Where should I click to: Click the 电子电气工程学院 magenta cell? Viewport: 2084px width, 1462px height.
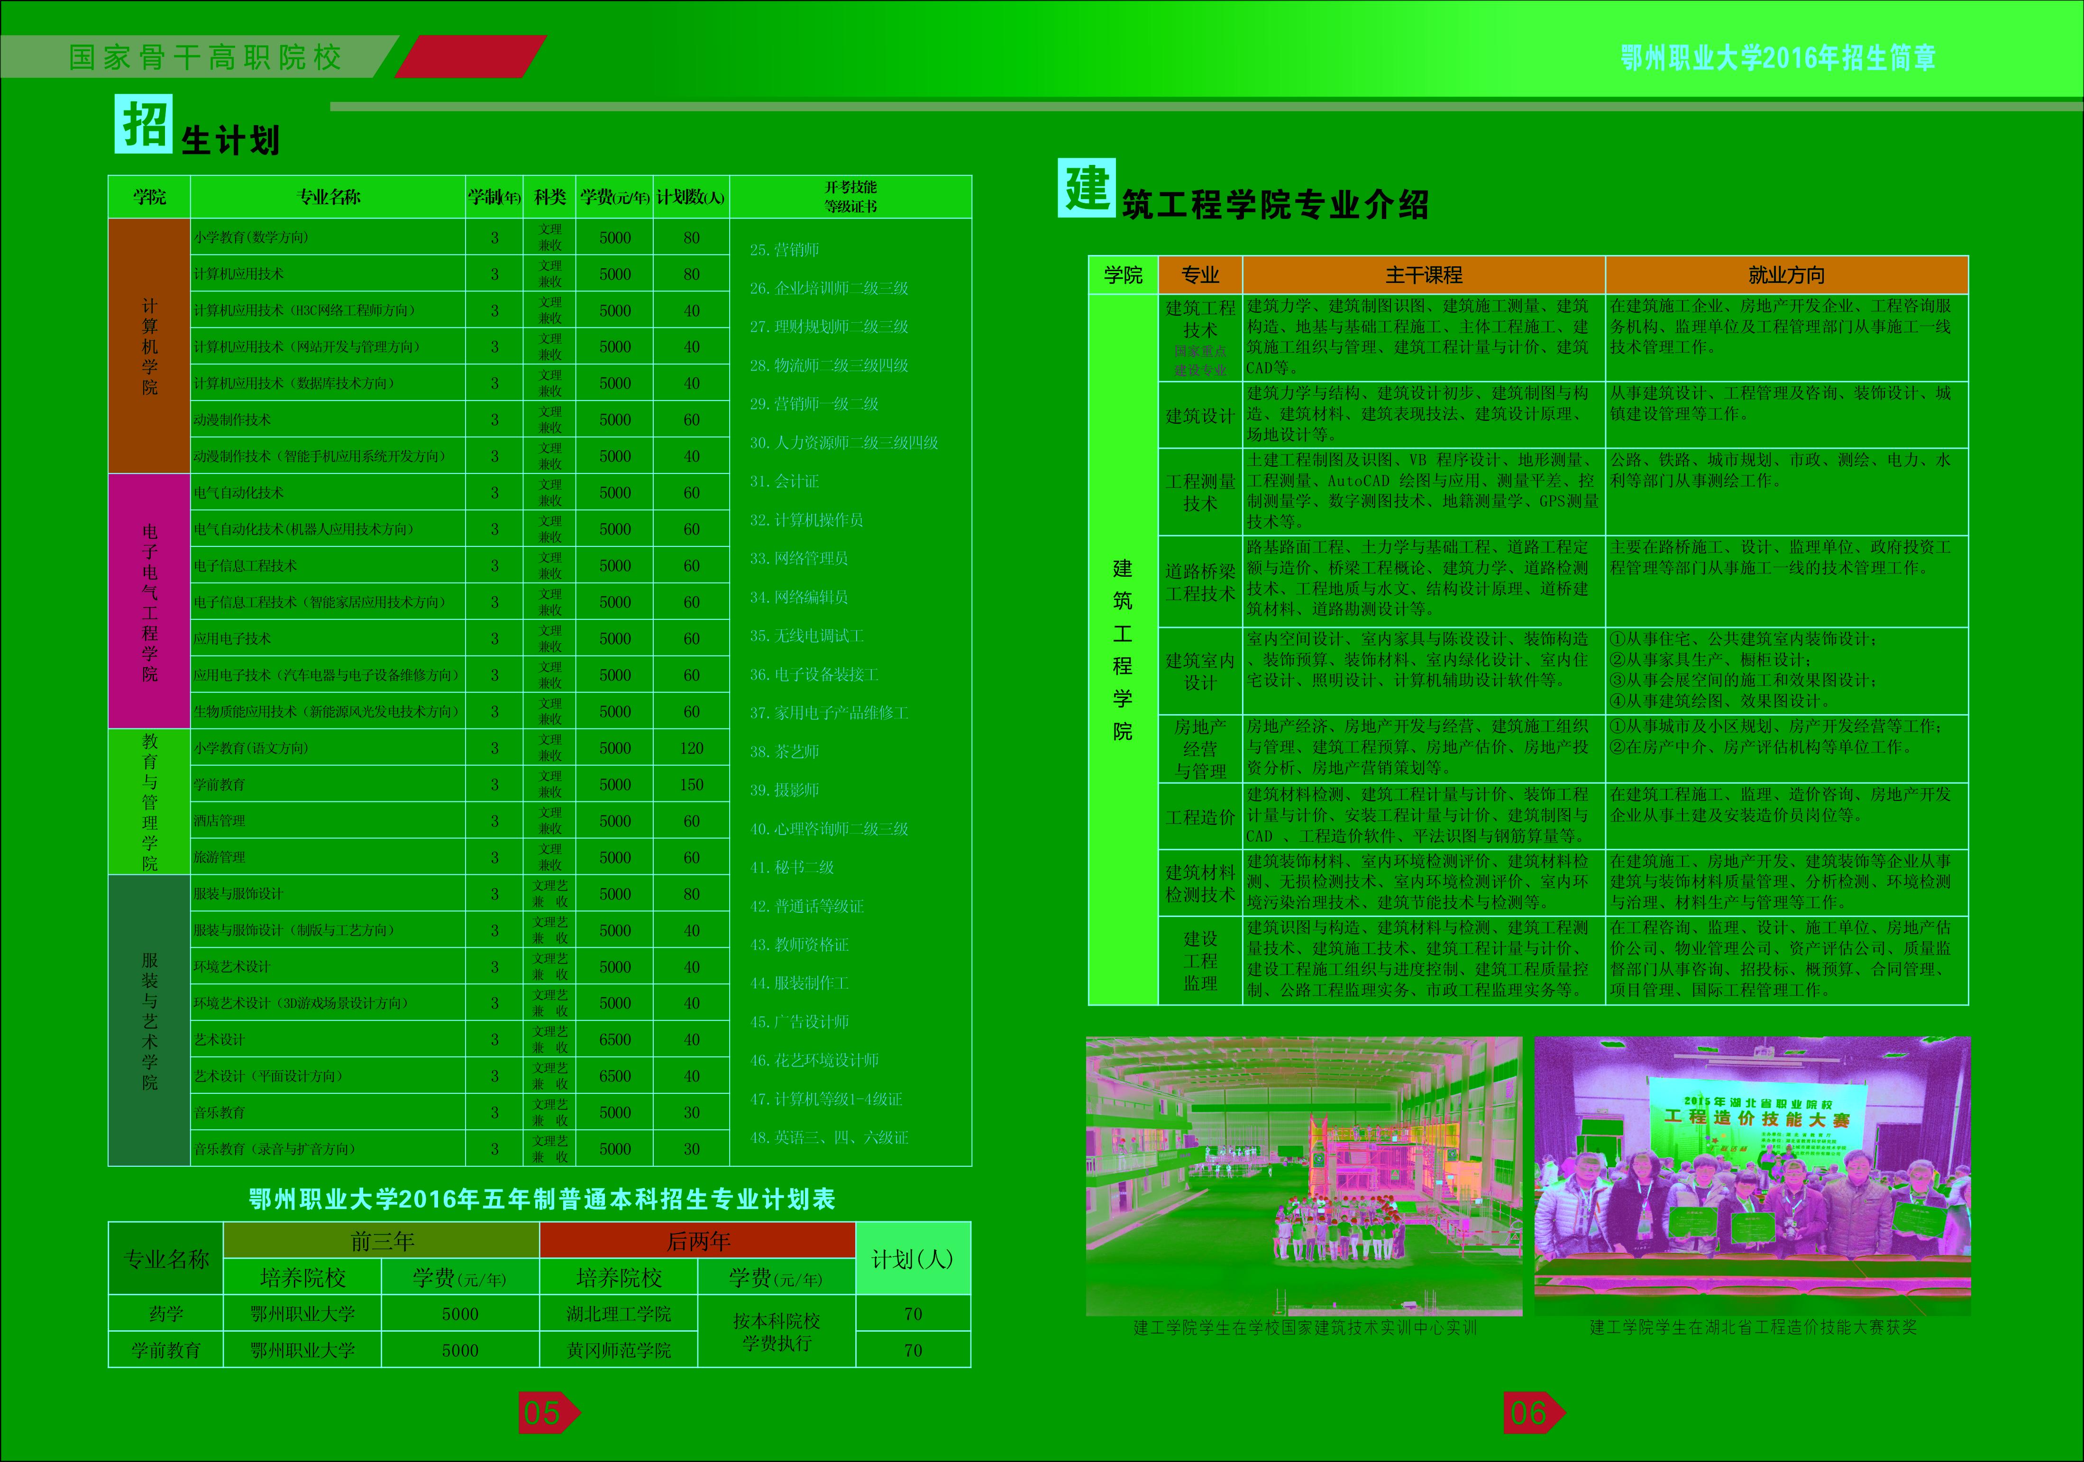[149, 601]
